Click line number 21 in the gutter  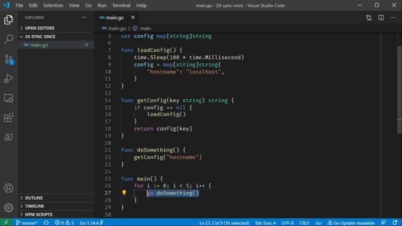pyautogui.click(x=107, y=150)
